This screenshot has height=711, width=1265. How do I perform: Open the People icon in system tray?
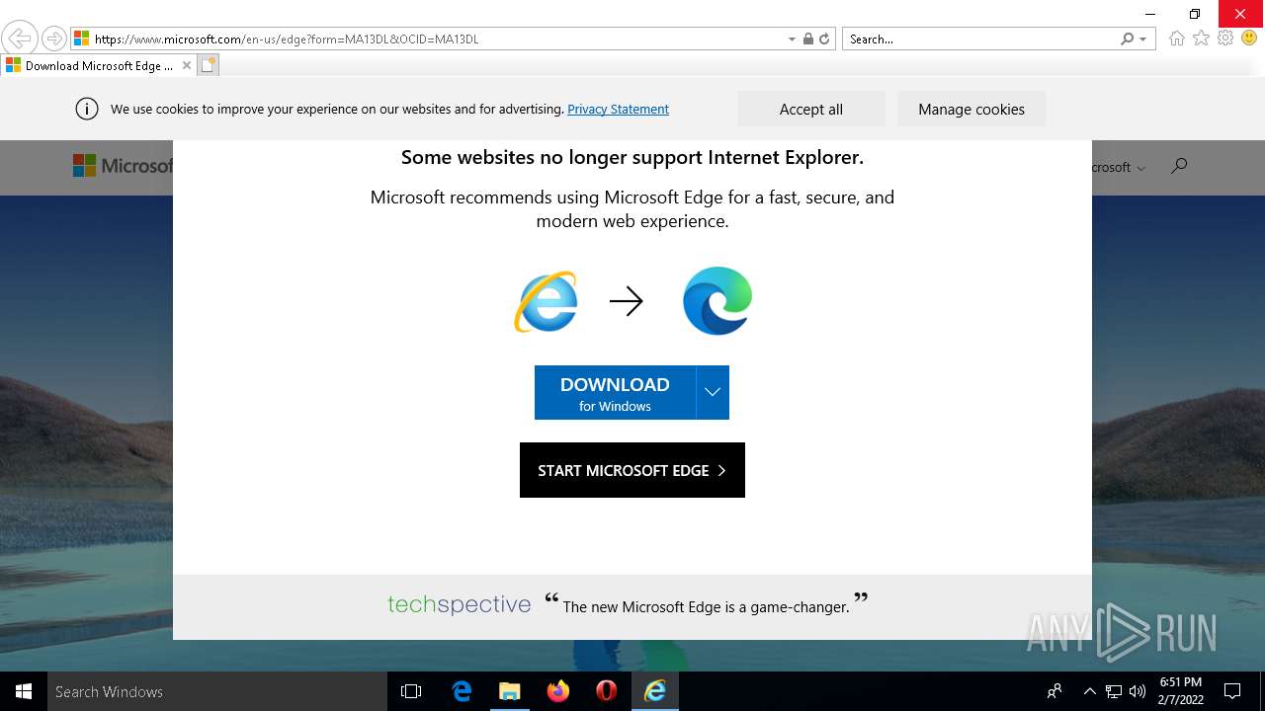1055,691
